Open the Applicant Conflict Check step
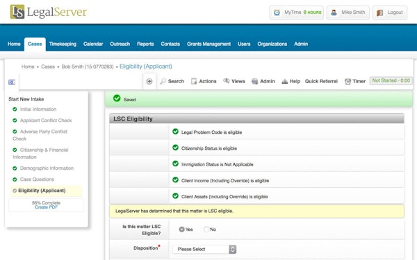This screenshot has height=260, width=417. [46, 121]
